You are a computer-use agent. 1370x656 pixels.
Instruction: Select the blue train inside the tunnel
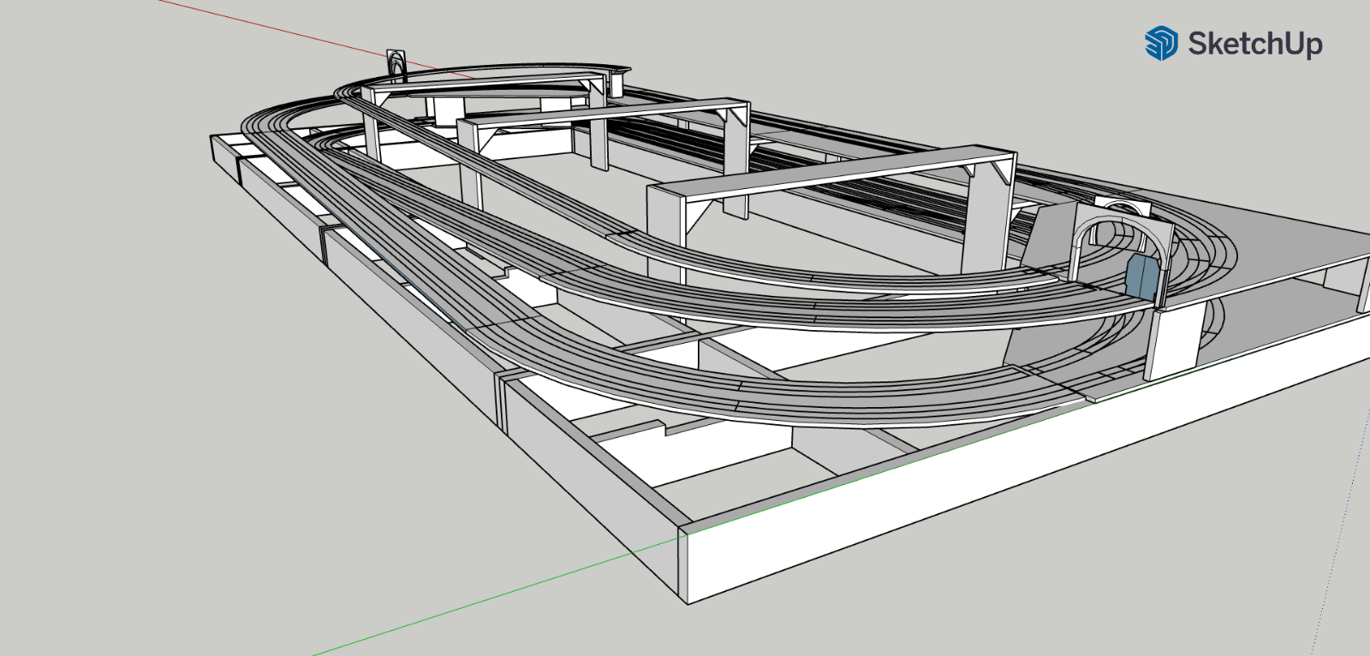click(1141, 276)
